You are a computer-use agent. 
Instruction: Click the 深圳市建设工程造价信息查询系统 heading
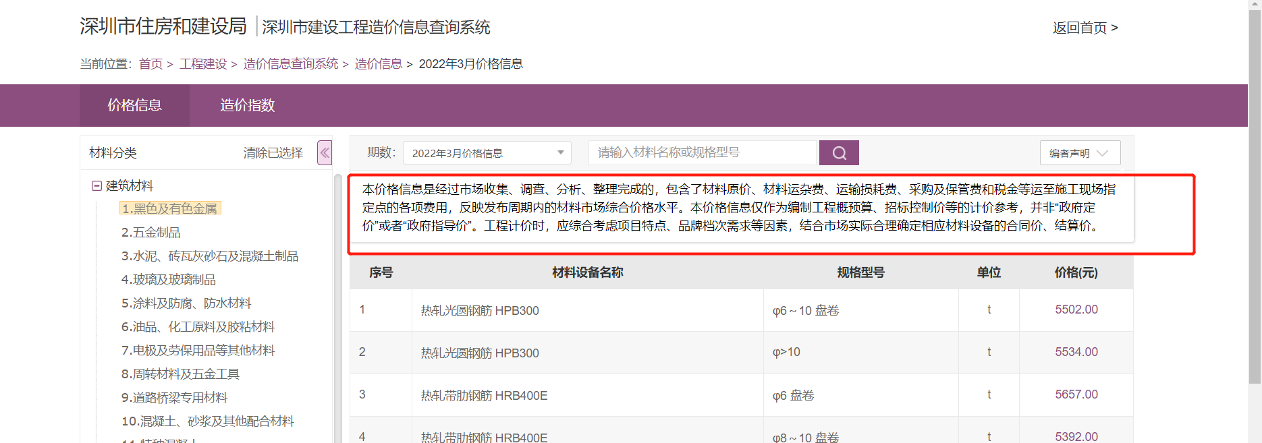(x=376, y=28)
